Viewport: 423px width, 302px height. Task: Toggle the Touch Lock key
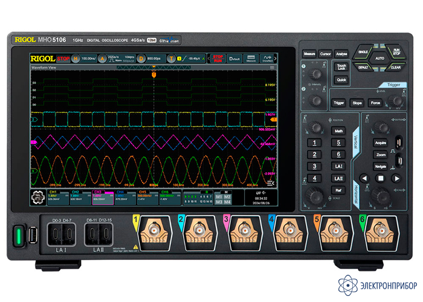pyautogui.click(x=341, y=67)
